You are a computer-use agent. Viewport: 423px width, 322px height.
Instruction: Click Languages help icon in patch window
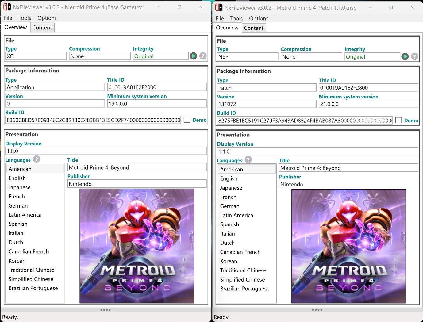point(248,160)
